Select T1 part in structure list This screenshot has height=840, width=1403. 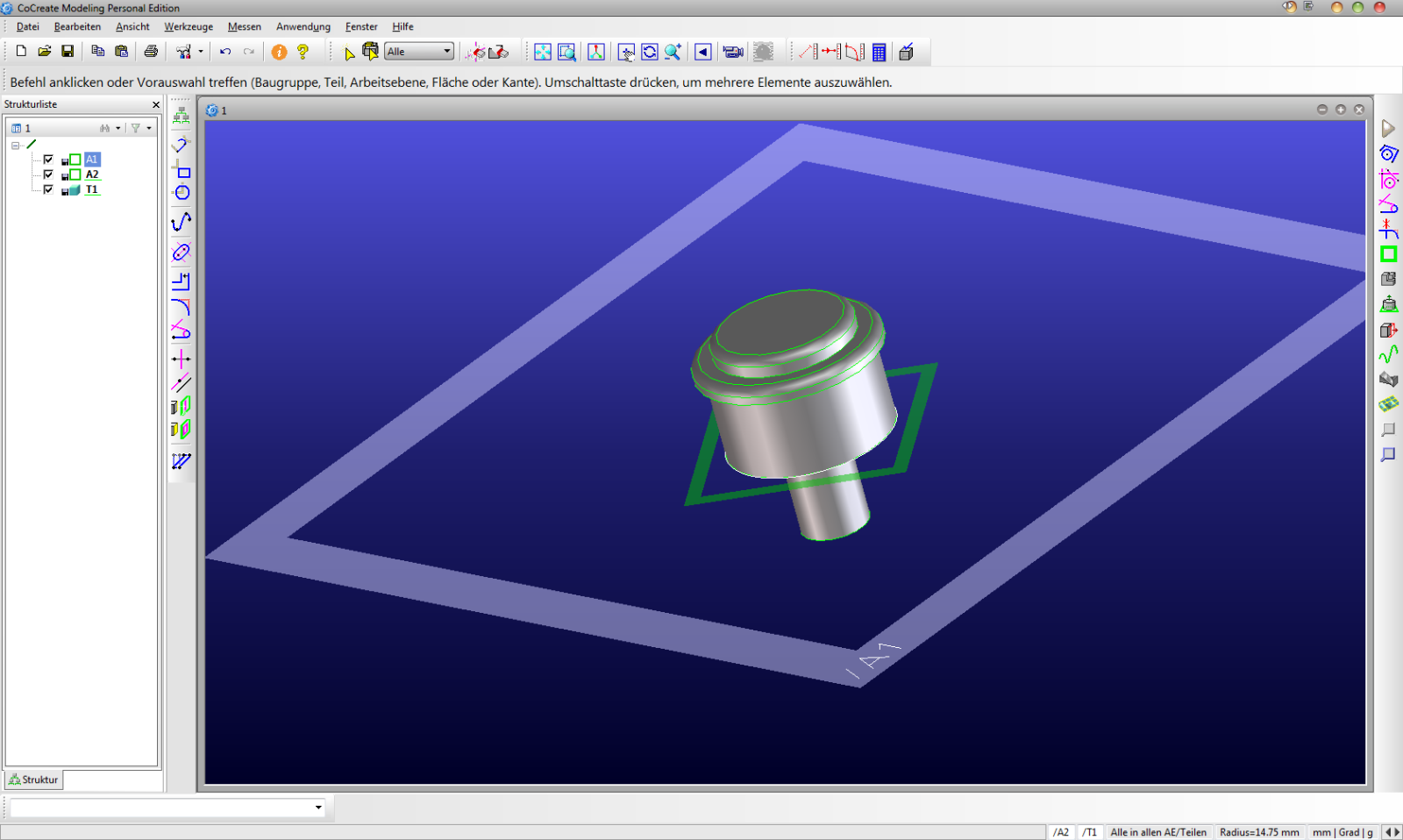92,189
